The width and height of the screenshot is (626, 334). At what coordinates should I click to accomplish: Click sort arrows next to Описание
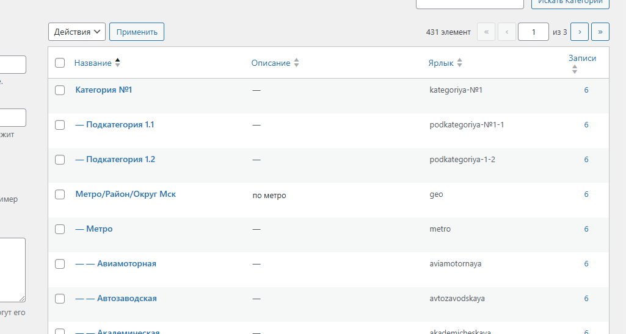coord(296,63)
